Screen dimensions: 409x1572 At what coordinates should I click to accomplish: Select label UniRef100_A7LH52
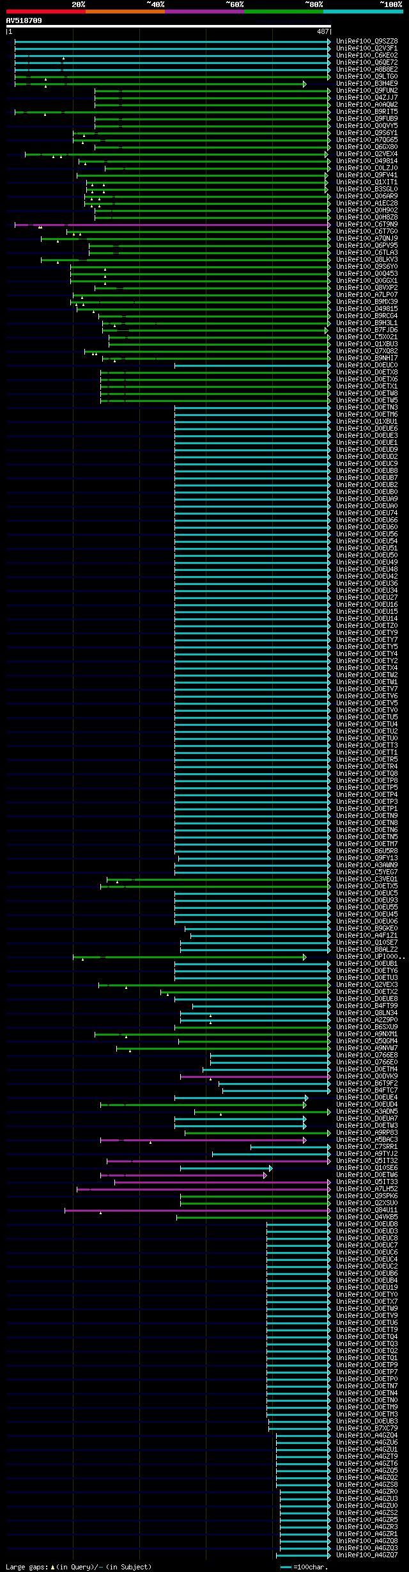[x=367, y=1189]
